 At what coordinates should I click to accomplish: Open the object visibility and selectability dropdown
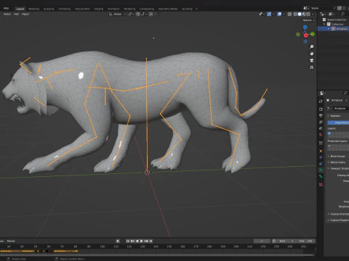(261, 14)
